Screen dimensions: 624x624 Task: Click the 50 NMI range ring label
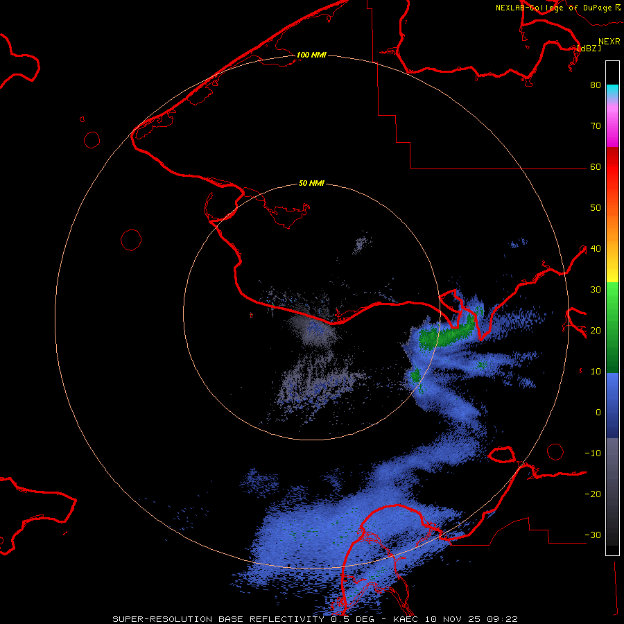(x=311, y=183)
